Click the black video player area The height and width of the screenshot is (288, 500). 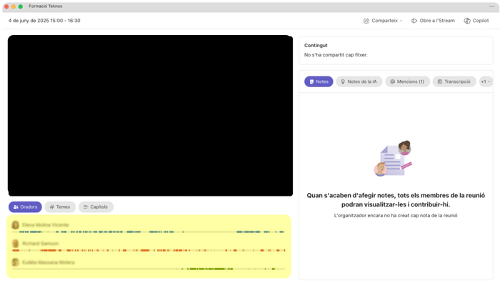coord(150,116)
